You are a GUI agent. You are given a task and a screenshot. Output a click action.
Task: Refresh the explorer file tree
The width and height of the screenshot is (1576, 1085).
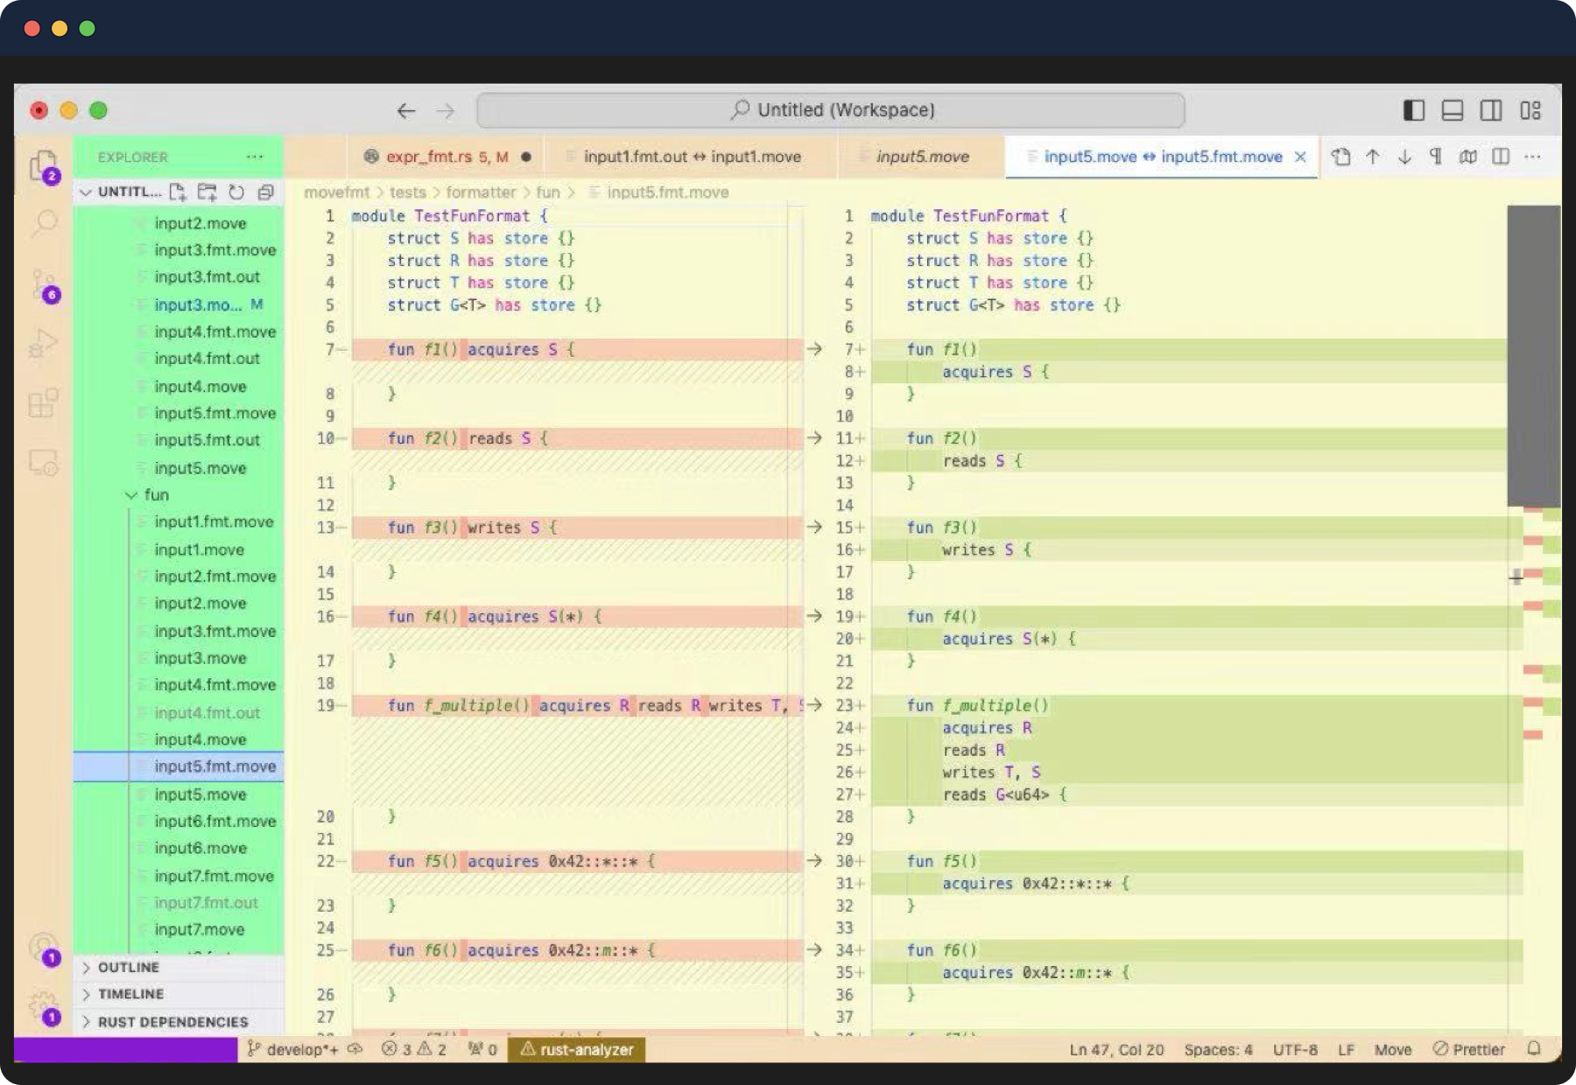(236, 192)
